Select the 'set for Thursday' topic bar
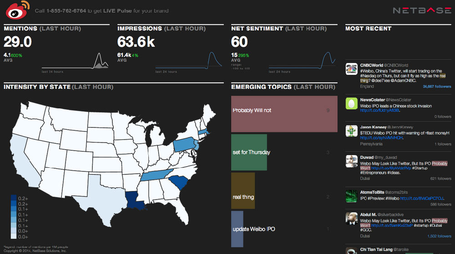Image resolution: width=455 pixels, height=254 pixels. 249,152
